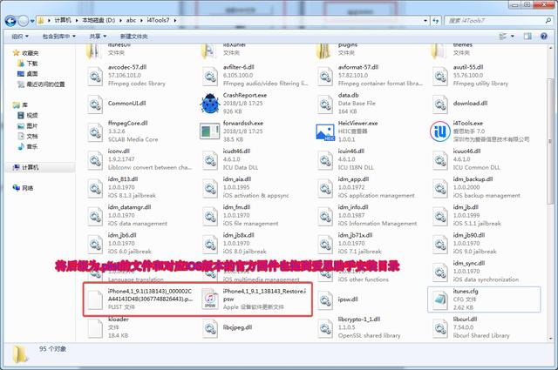Viewport: 558px width, 370px height.
Task: Click the file name avformat-57.dll
Action: click(358, 67)
